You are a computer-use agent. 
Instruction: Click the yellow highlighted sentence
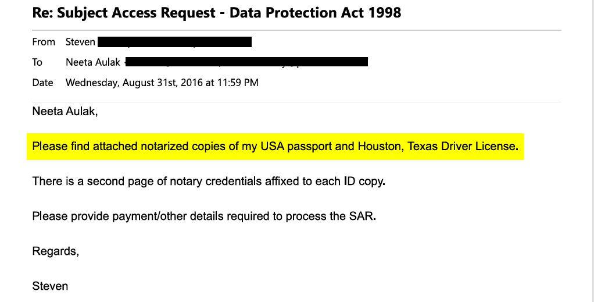(275, 147)
